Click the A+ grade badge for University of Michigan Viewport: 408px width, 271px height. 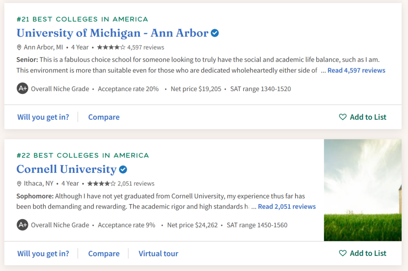[x=23, y=88]
